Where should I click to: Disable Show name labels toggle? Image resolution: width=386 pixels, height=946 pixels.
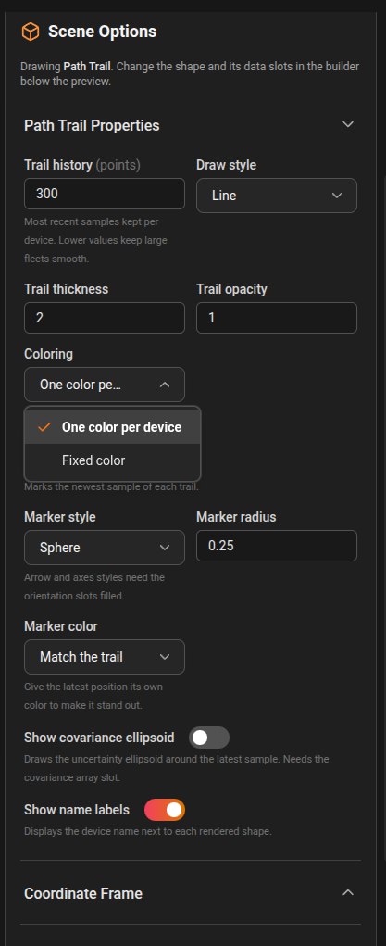(165, 810)
